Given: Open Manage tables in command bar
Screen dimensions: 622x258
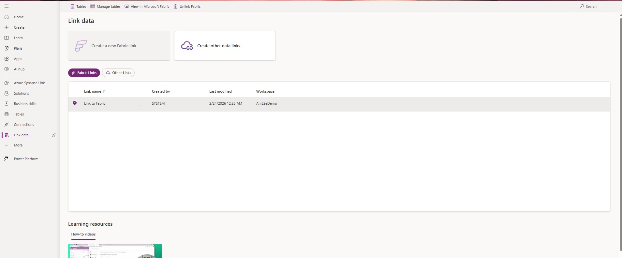Looking at the screenshot, I should (x=106, y=7).
